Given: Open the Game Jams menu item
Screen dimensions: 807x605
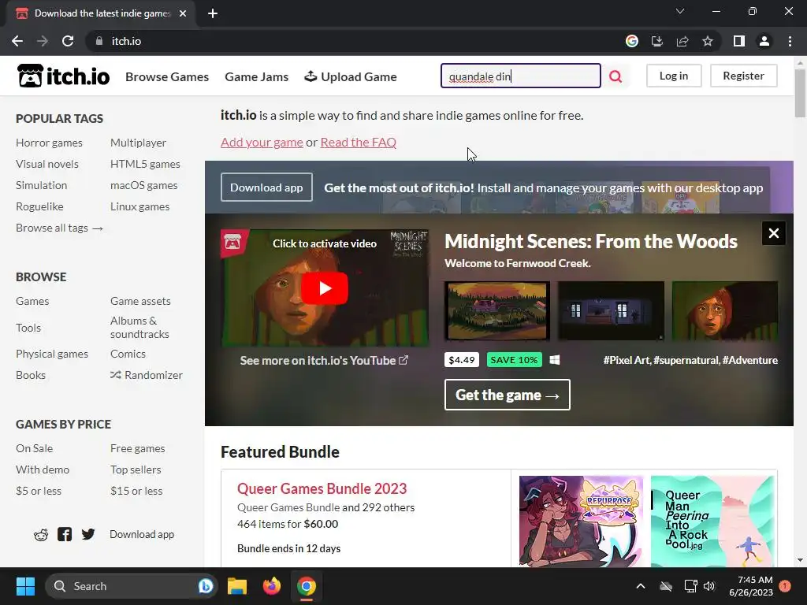Looking at the screenshot, I should pyautogui.click(x=256, y=76).
